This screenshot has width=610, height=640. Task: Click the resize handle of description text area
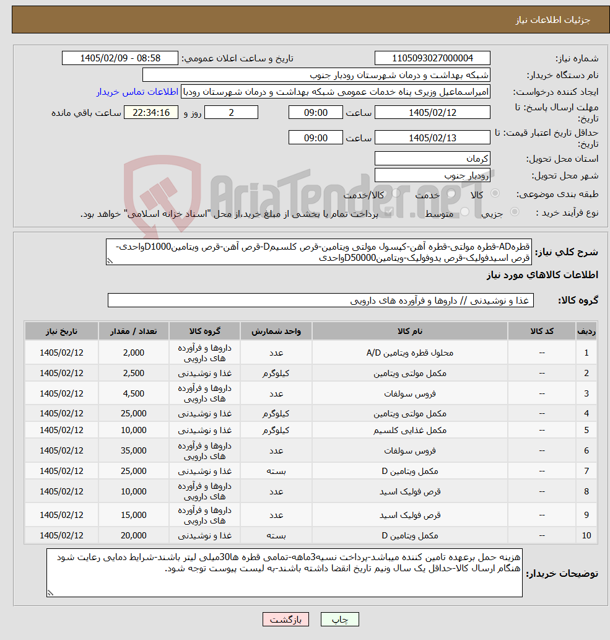point(110,261)
